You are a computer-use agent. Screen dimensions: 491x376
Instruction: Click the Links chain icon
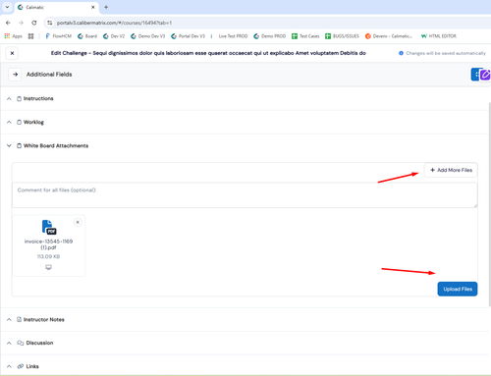[x=21, y=366]
